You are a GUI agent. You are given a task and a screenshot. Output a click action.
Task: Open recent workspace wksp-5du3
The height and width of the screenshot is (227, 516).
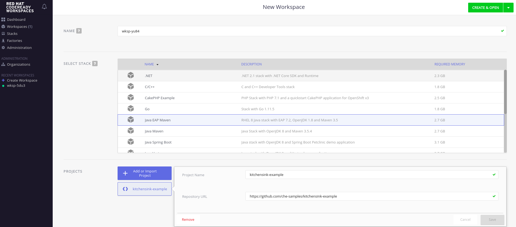point(16,86)
